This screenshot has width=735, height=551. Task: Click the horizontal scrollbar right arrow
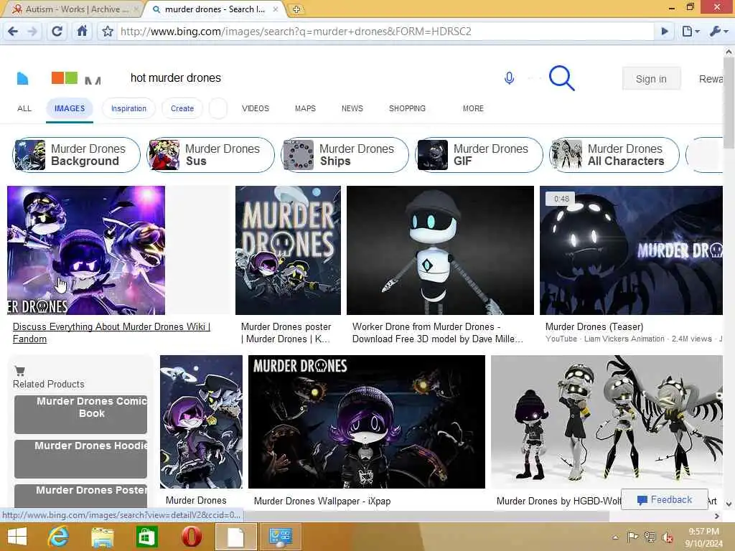717,516
